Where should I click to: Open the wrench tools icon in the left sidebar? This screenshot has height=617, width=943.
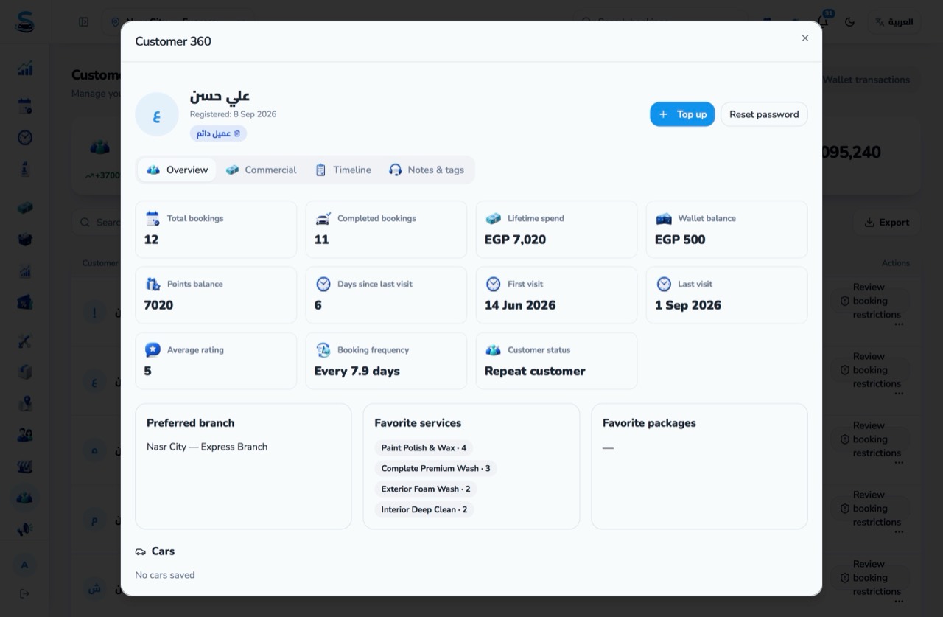25,341
